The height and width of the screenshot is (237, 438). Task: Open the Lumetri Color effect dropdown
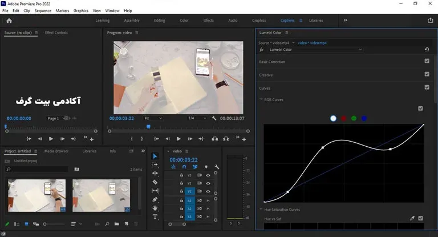(315, 50)
